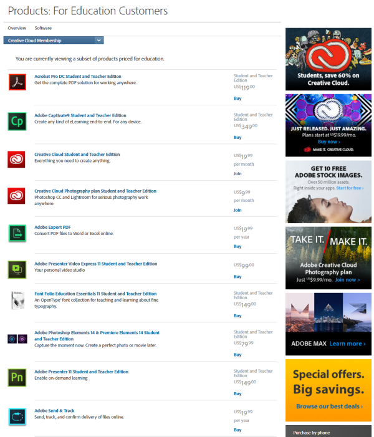Switch to the Software tab
This screenshot has width=374, height=437.
[43, 28]
